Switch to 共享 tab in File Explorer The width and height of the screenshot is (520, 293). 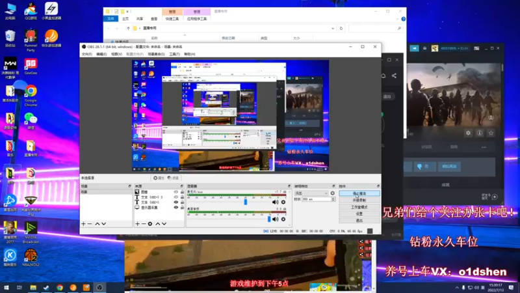click(x=140, y=19)
